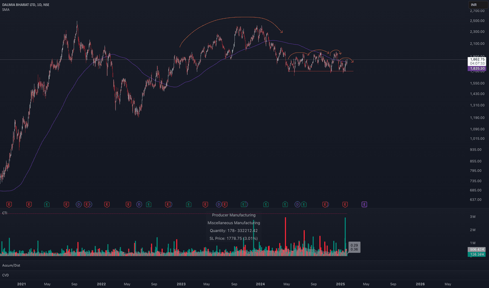Select the green earnings marker near May 2024
Image resolution: width=489 pixels, height=288 pixels.
click(285, 205)
